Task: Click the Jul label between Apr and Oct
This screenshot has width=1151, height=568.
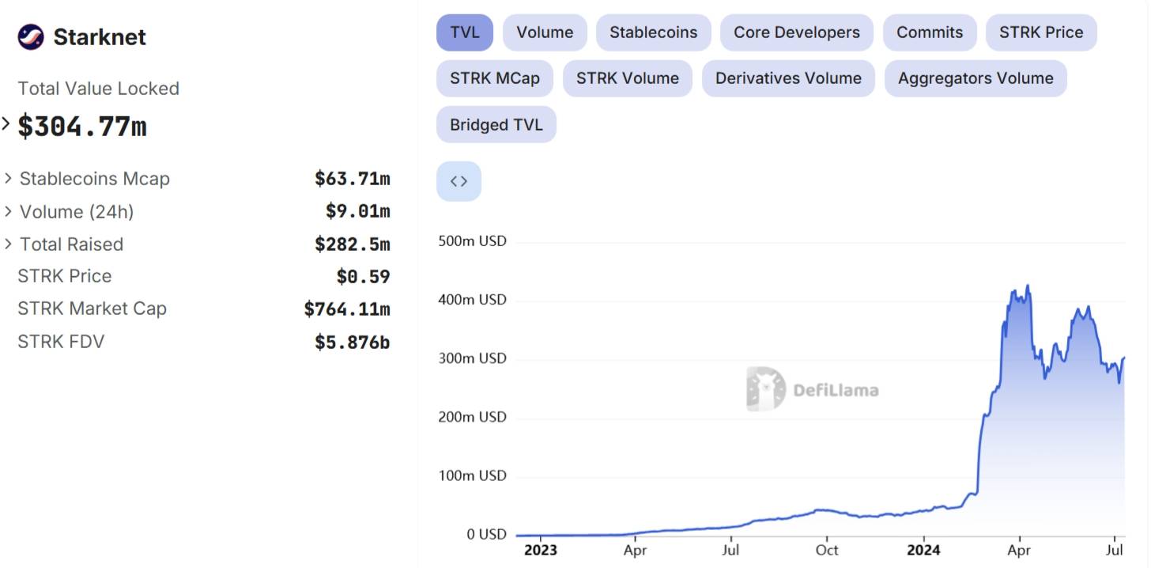Action: coord(731,550)
